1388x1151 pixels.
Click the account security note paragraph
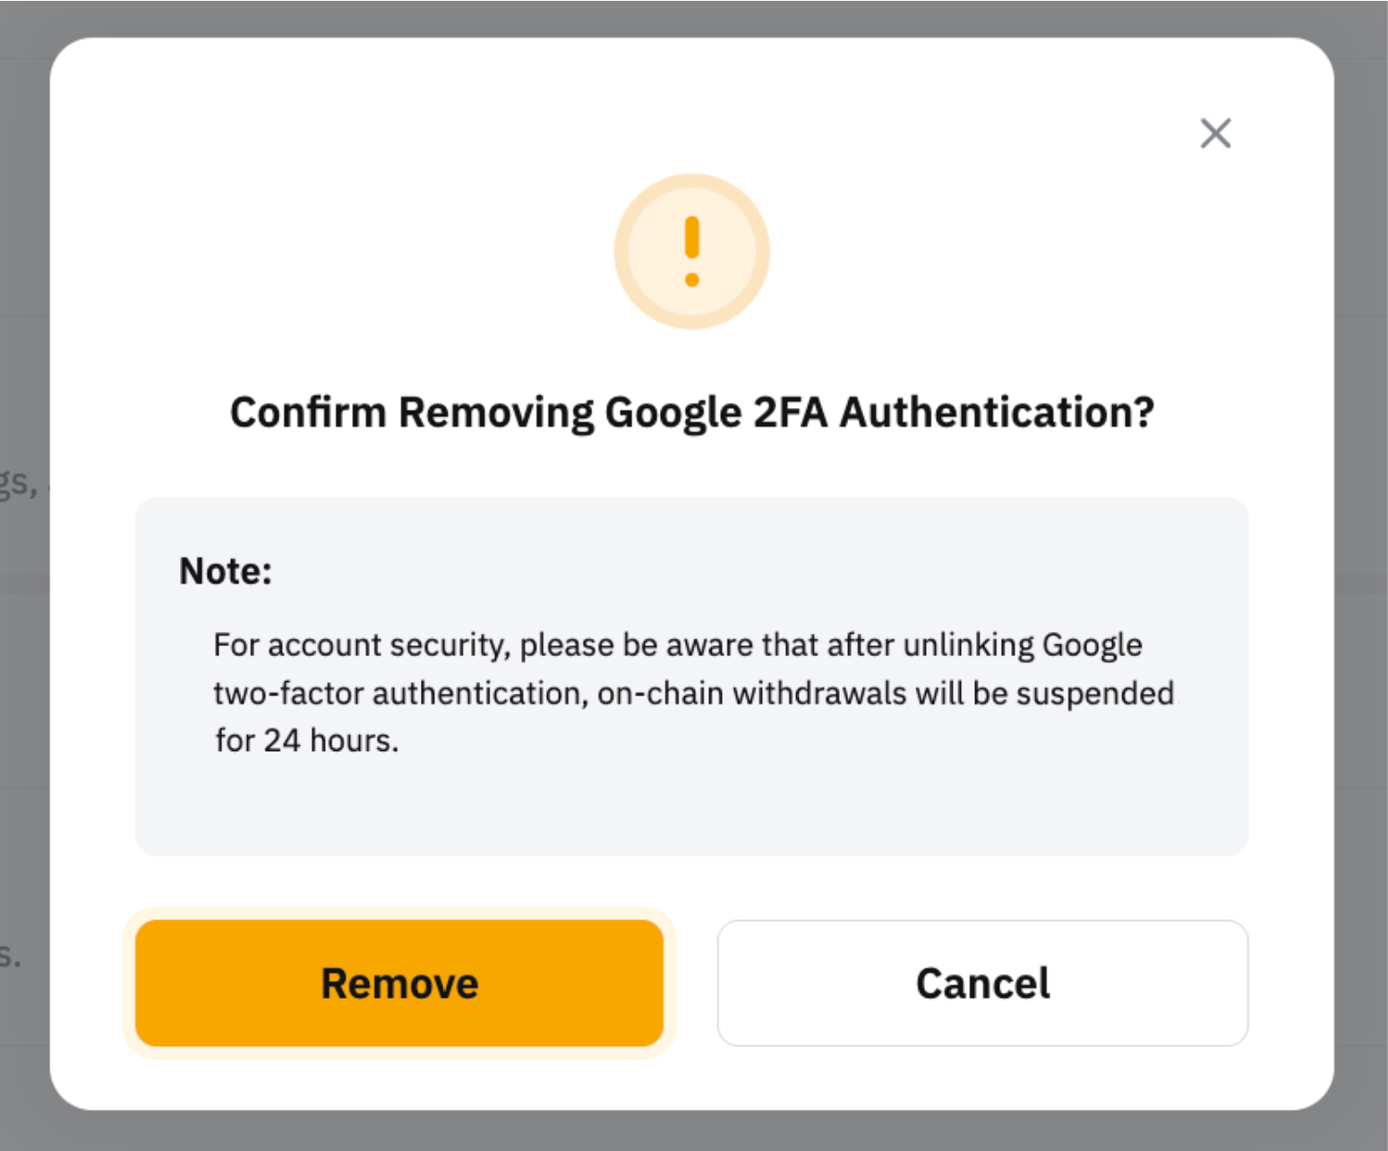point(691,693)
